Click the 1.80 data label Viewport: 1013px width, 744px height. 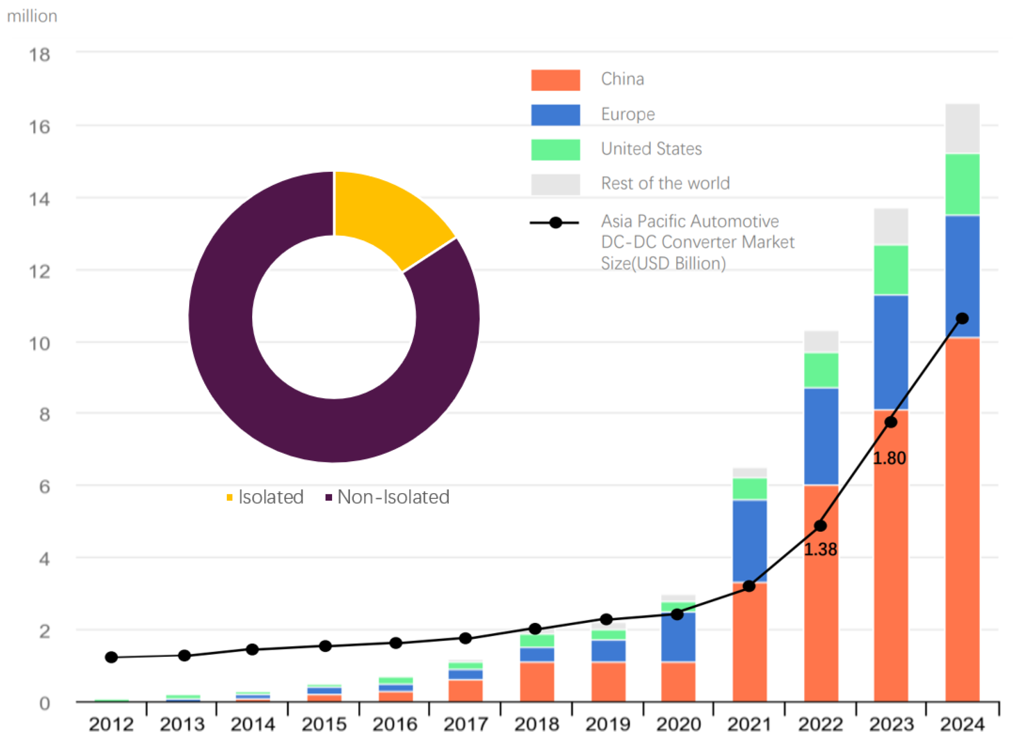pos(889,458)
